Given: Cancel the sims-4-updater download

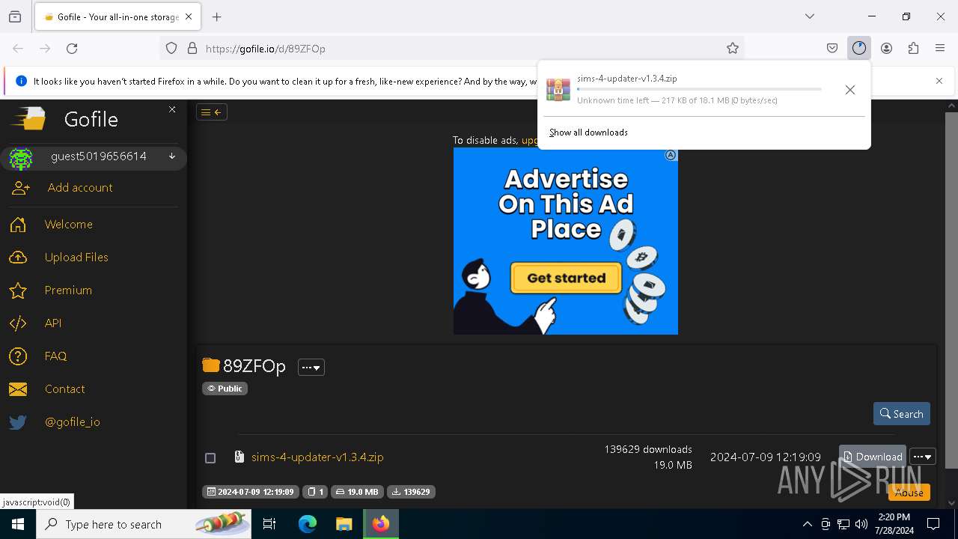Looking at the screenshot, I should [x=849, y=90].
